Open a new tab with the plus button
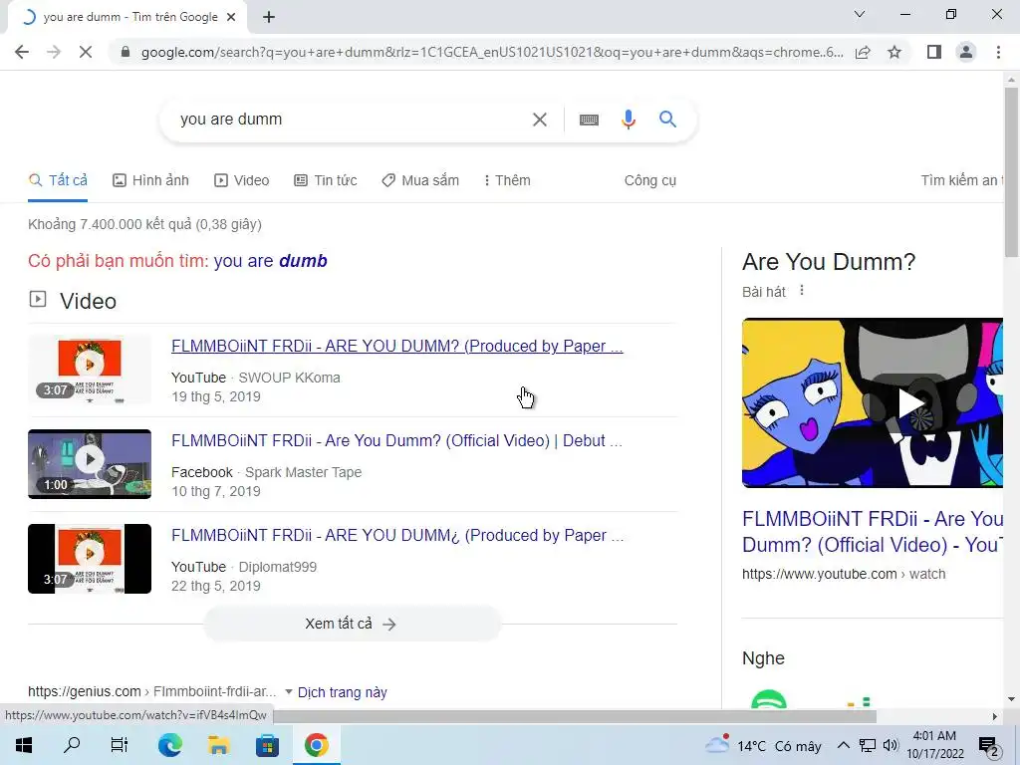 [x=269, y=18]
